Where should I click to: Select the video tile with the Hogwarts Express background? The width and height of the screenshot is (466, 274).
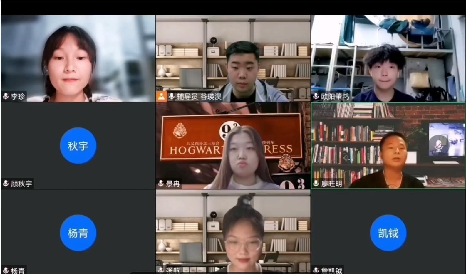(x=233, y=146)
